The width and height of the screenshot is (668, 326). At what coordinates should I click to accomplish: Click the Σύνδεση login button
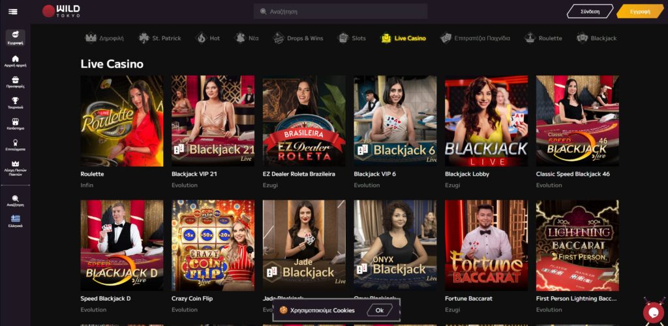click(590, 12)
